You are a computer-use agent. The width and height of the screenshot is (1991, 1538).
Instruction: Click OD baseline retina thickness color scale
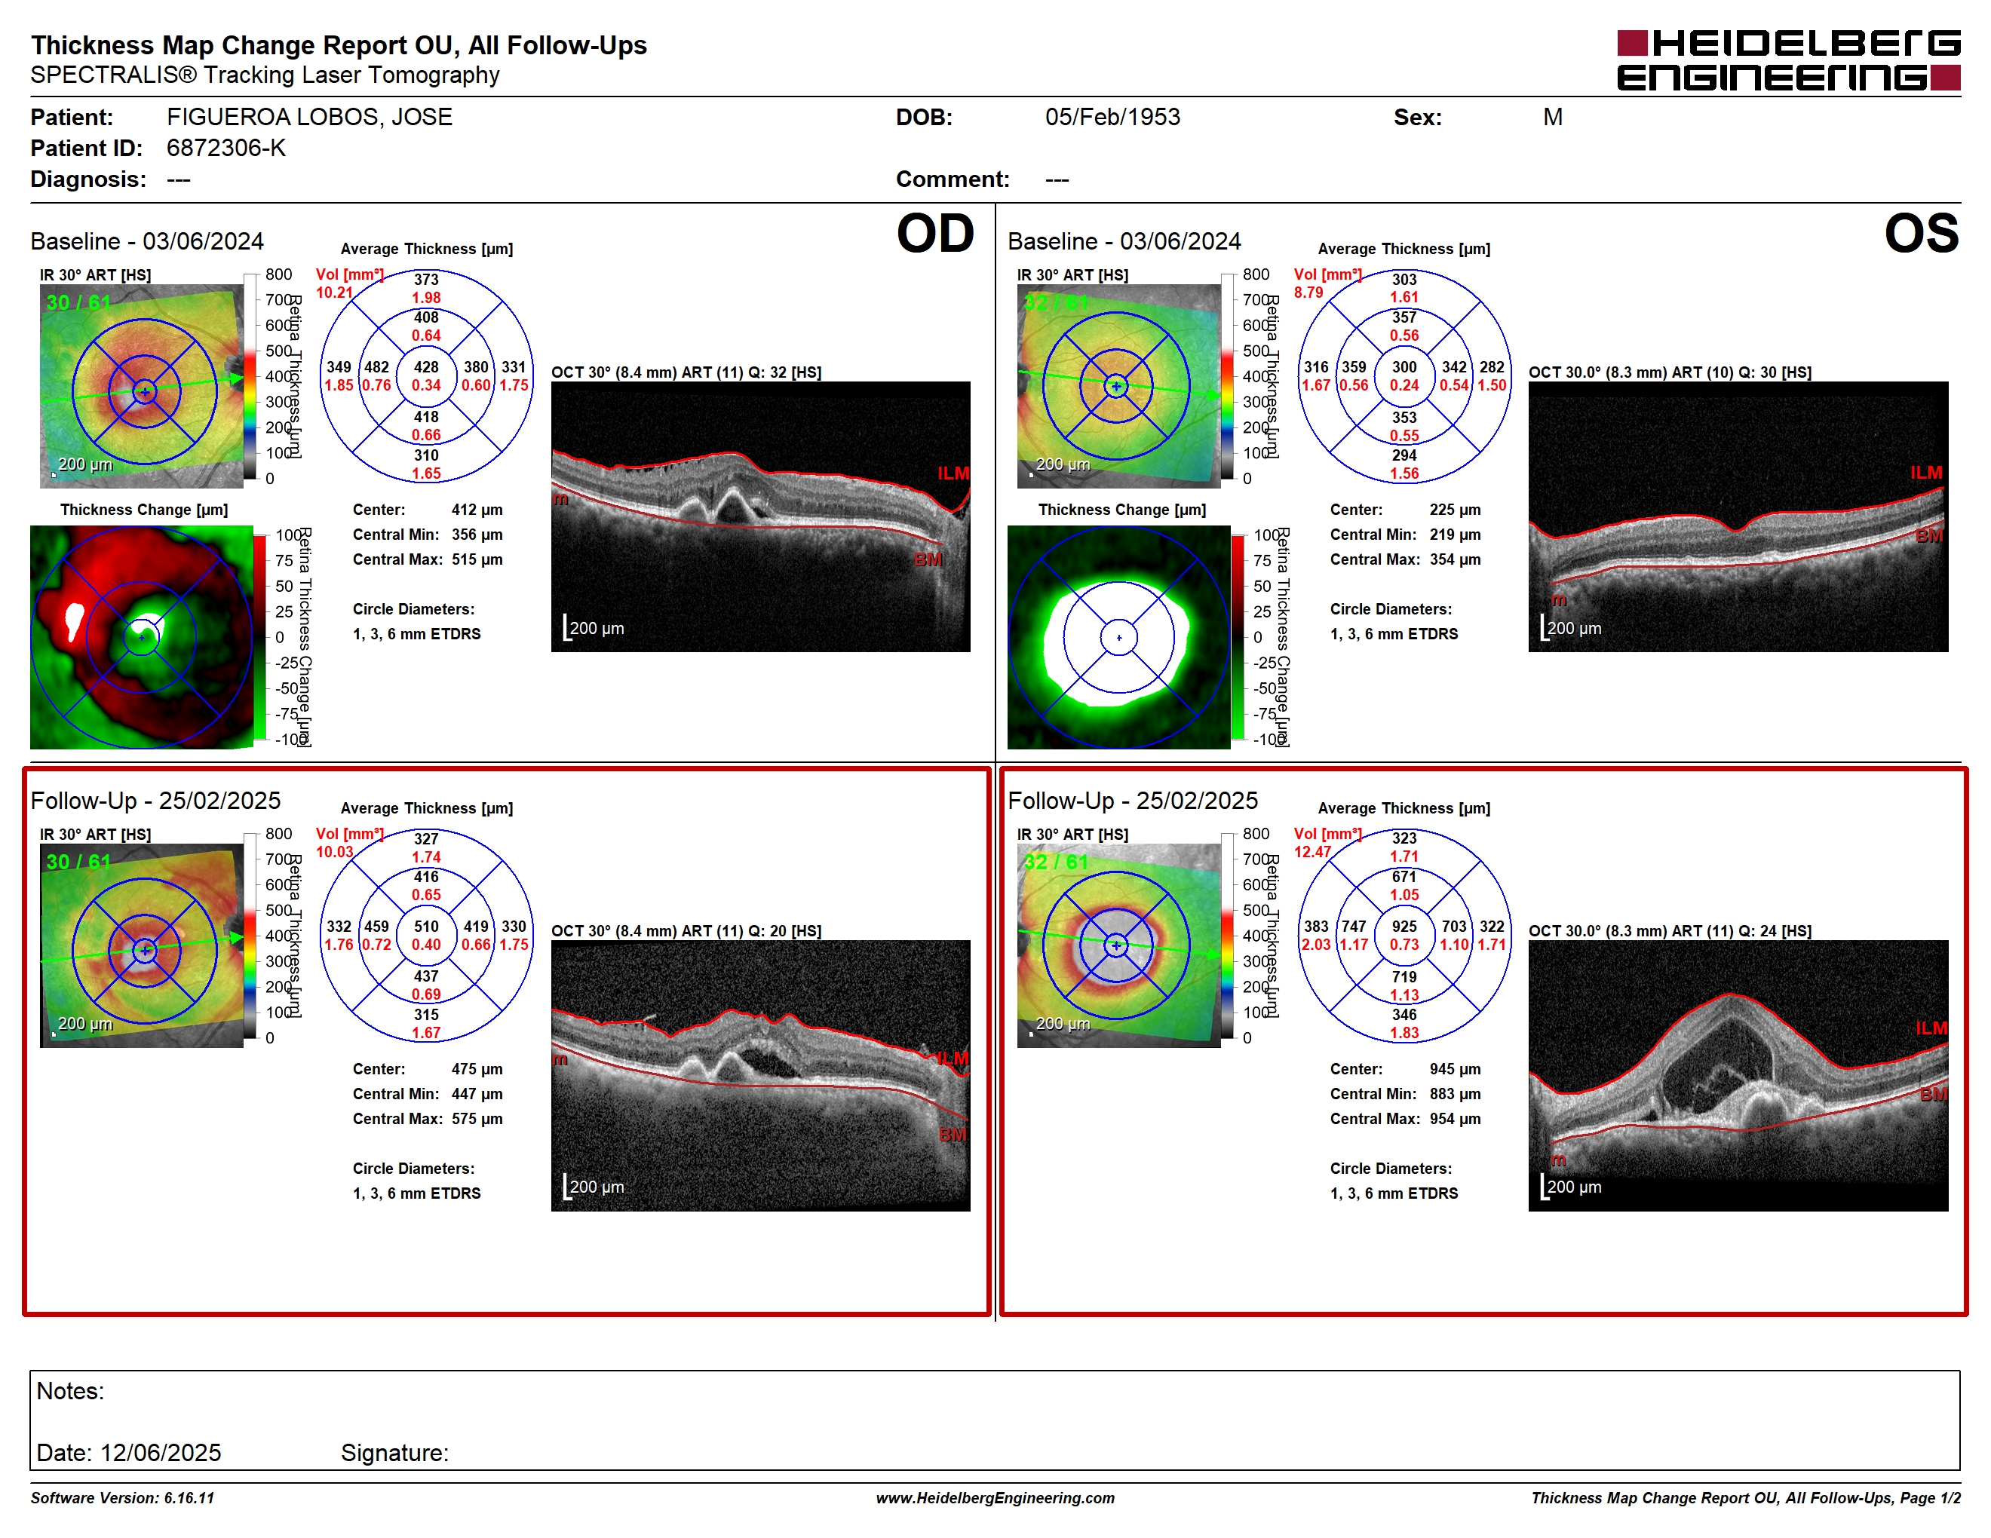click(250, 376)
